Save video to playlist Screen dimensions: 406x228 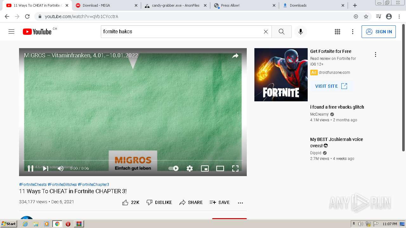219,202
